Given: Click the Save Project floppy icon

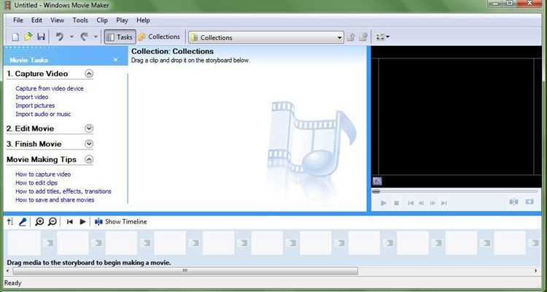Looking at the screenshot, I should click(x=41, y=36).
